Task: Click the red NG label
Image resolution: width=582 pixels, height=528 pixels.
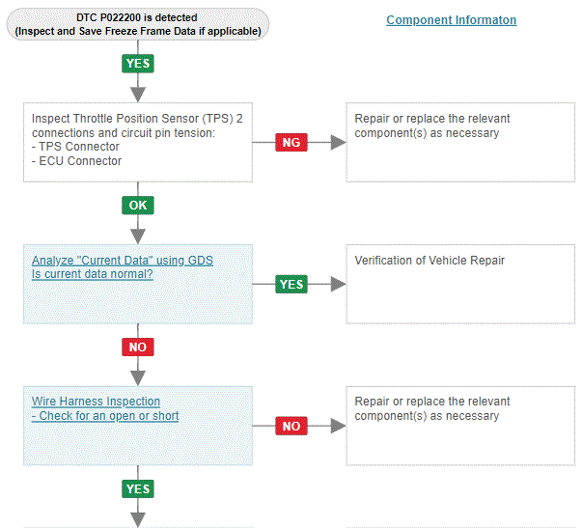Action: (x=291, y=142)
